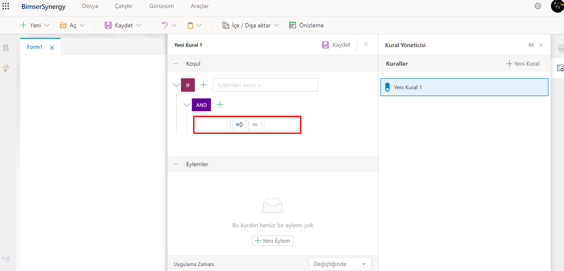Image resolution: width=564 pixels, height=271 pixels.
Task: Collapse the Koşul section
Action: point(176,64)
